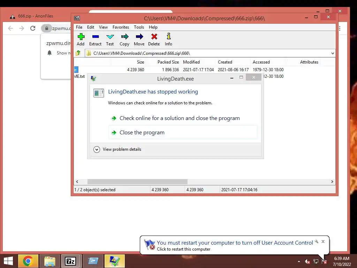Expand View problem details
357x268 pixels.
click(117, 149)
